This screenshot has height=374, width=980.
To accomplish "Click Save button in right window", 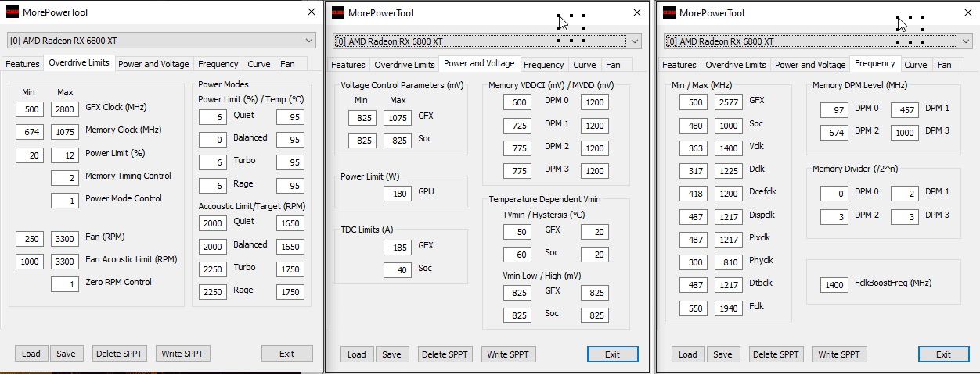I will point(723,354).
